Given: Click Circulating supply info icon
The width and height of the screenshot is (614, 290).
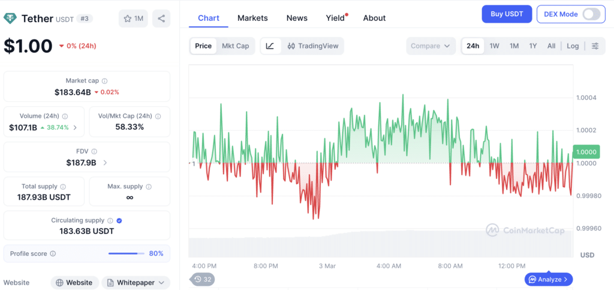Looking at the screenshot, I should [110, 221].
